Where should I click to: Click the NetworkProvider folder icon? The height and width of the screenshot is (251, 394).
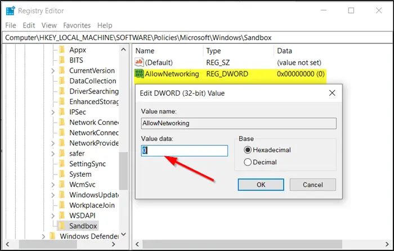pyautogui.click(x=62, y=143)
